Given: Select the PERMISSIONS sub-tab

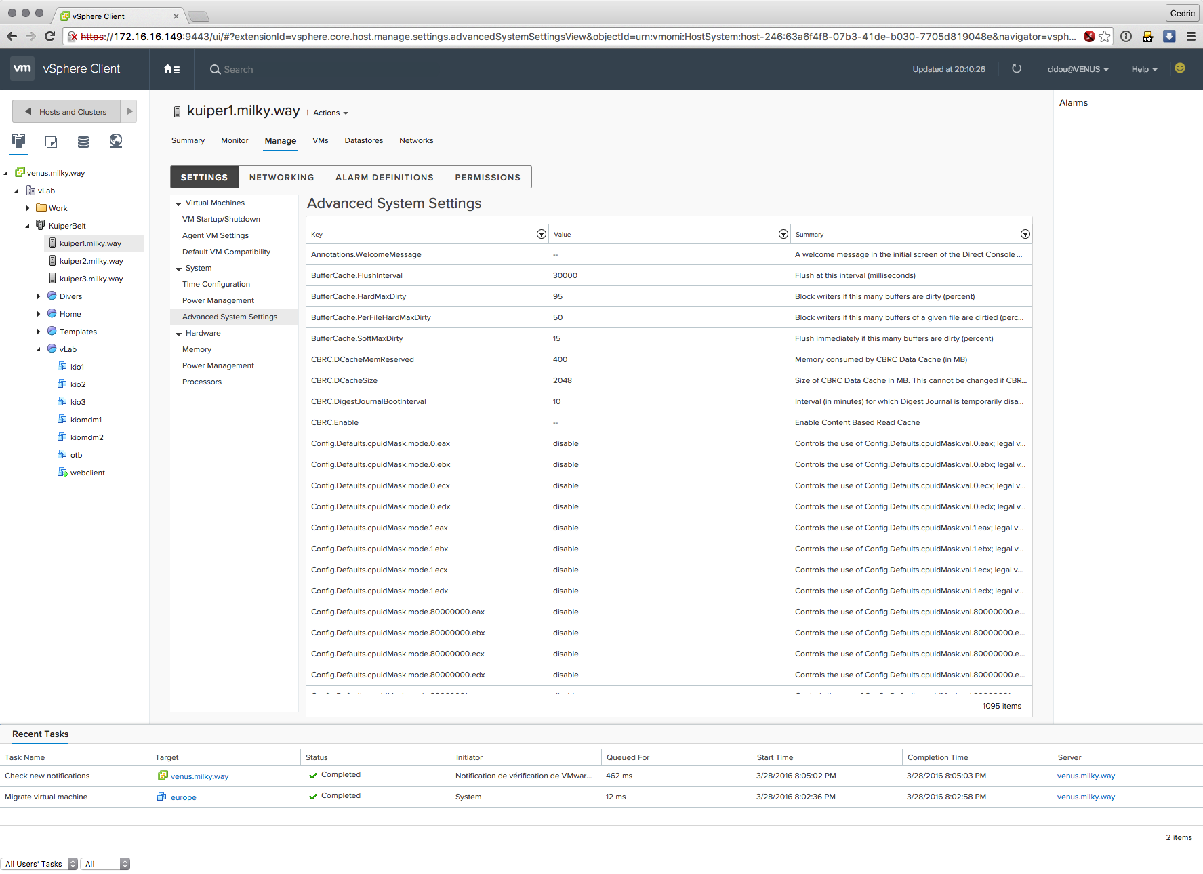Looking at the screenshot, I should coord(488,177).
